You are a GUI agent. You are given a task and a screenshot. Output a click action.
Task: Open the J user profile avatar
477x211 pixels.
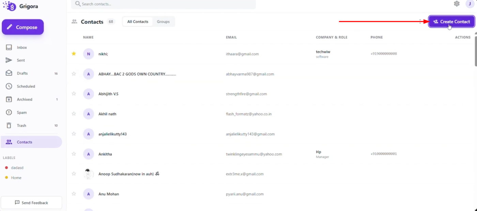pyautogui.click(x=470, y=4)
